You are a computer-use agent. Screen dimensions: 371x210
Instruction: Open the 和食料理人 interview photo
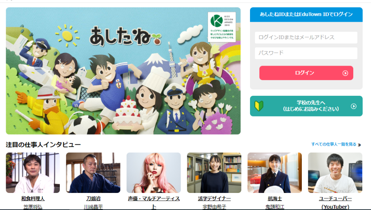click(x=33, y=173)
